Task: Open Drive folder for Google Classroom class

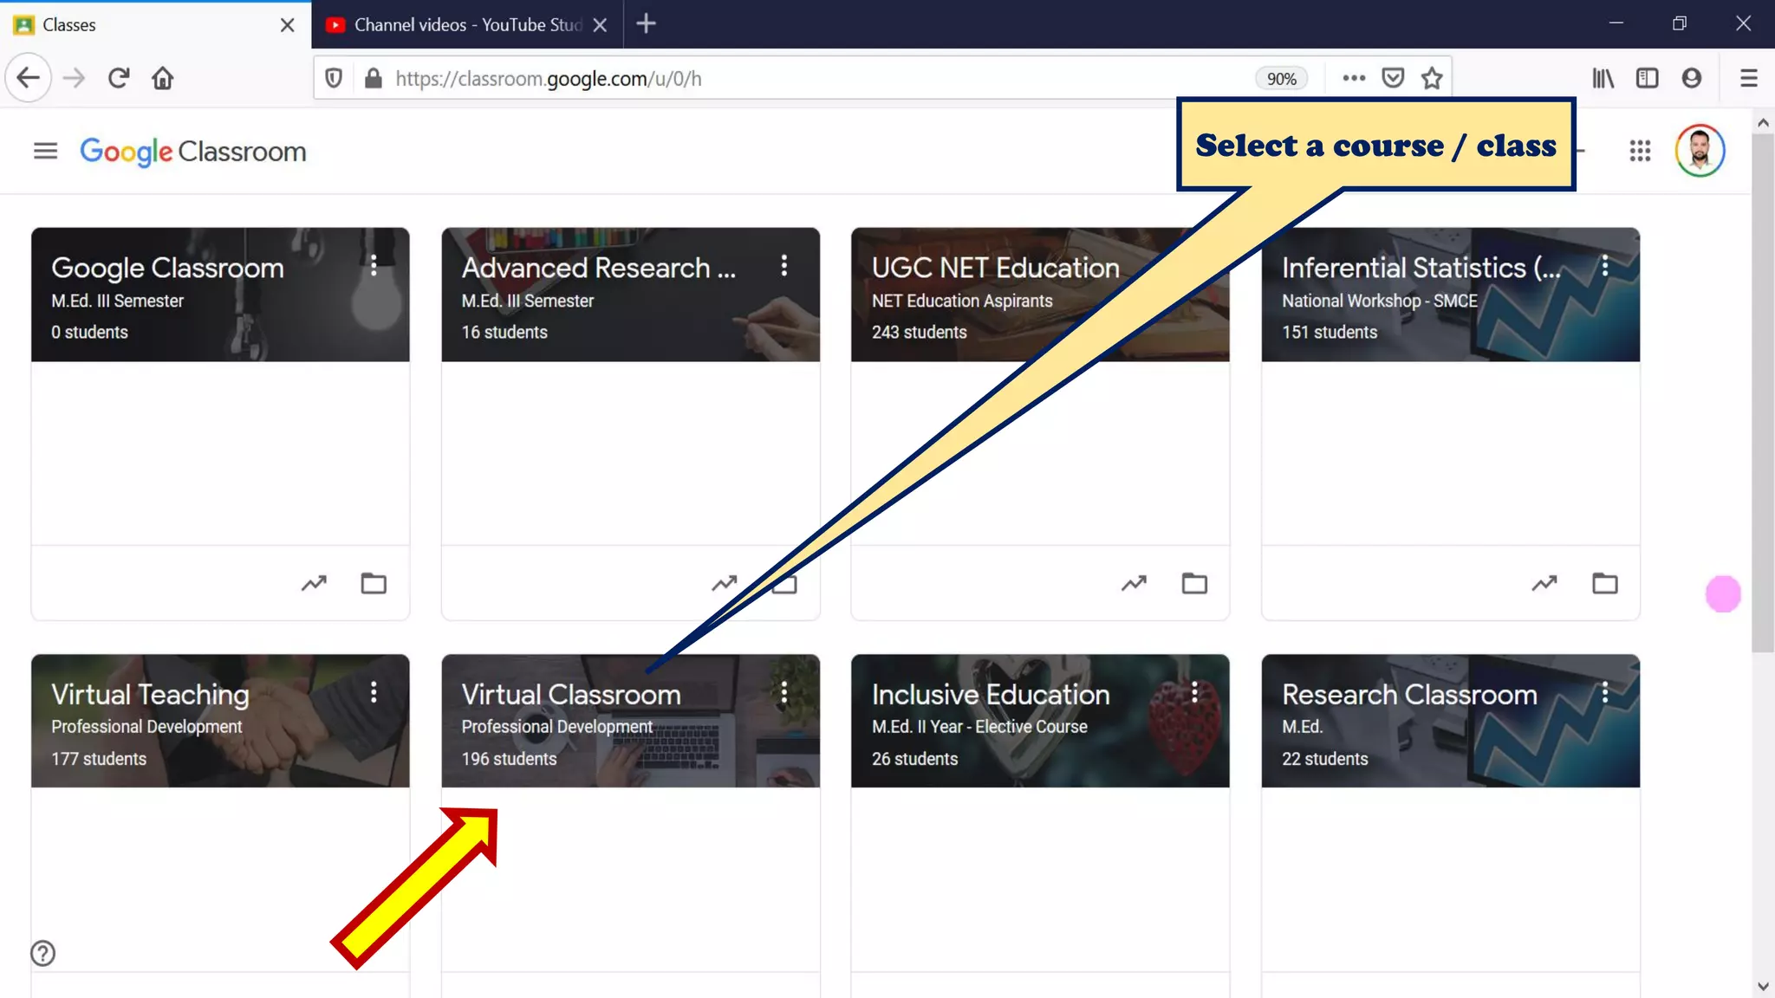Action: (x=374, y=583)
